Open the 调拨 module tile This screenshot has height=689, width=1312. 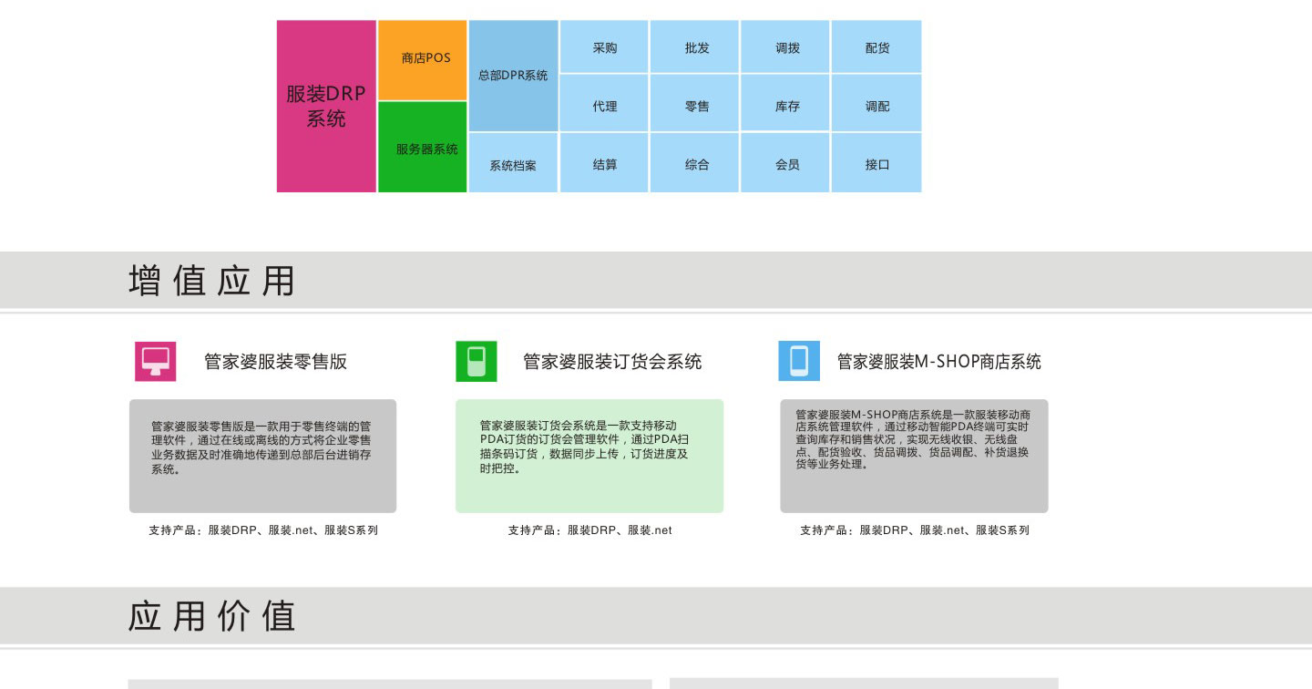click(785, 46)
